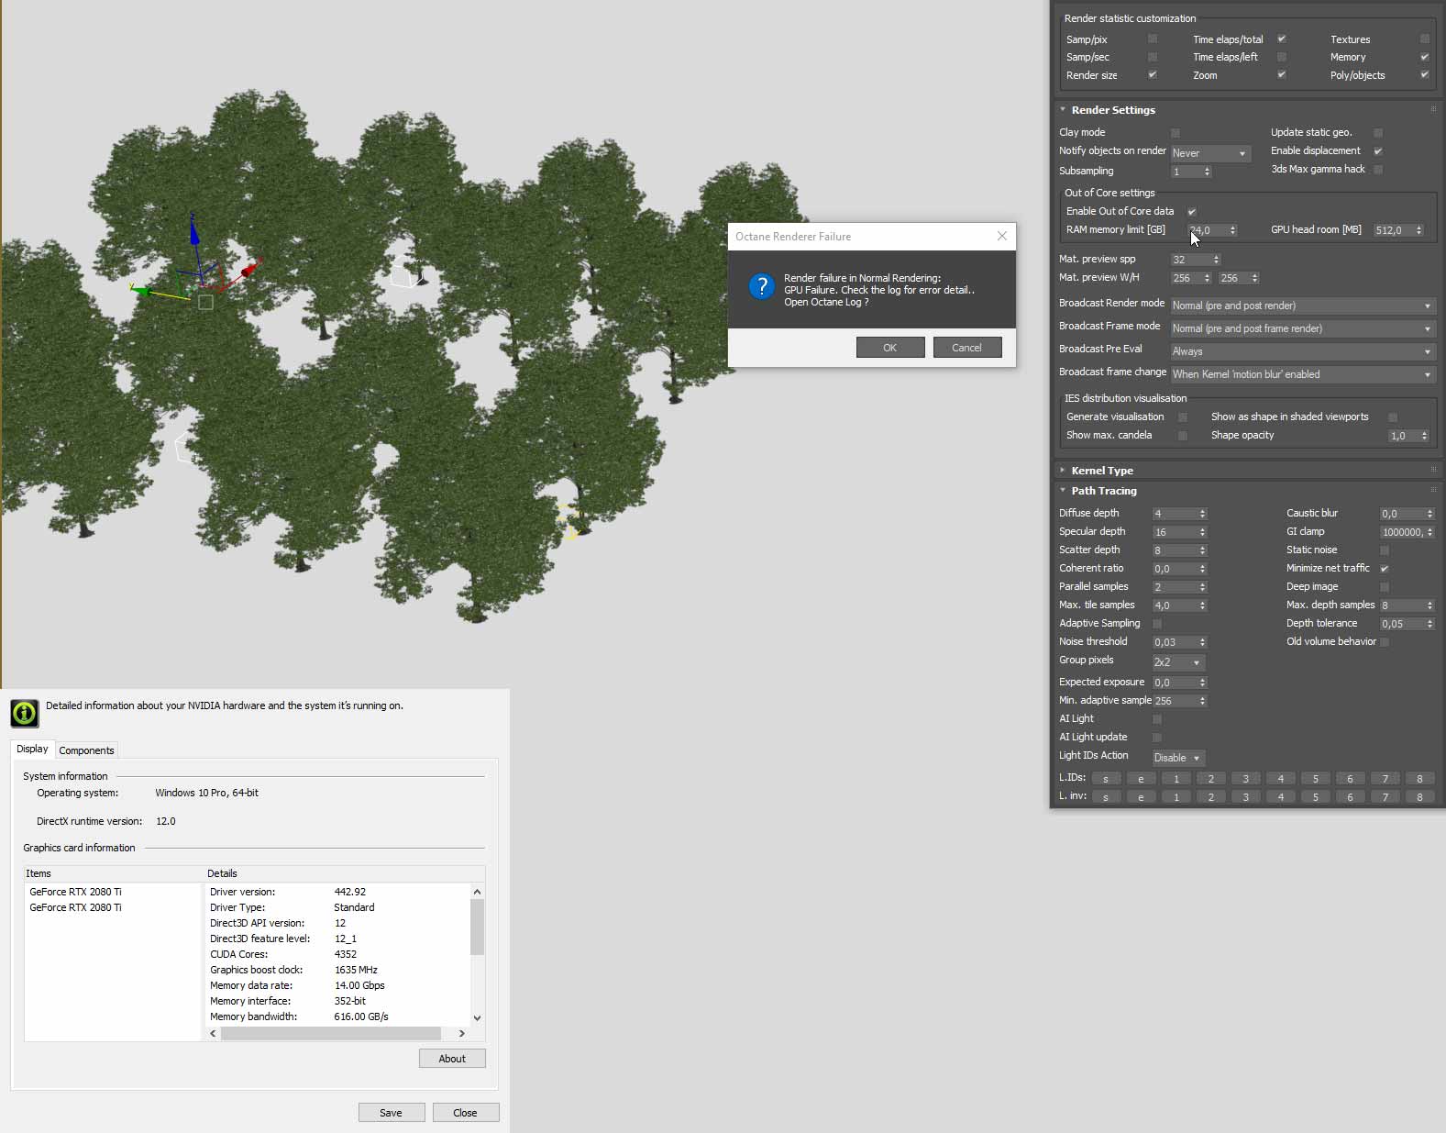The height and width of the screenshot is (1133, 1446).
Task: Check Generate visualisation for IES
Action: pos(1183,417)
